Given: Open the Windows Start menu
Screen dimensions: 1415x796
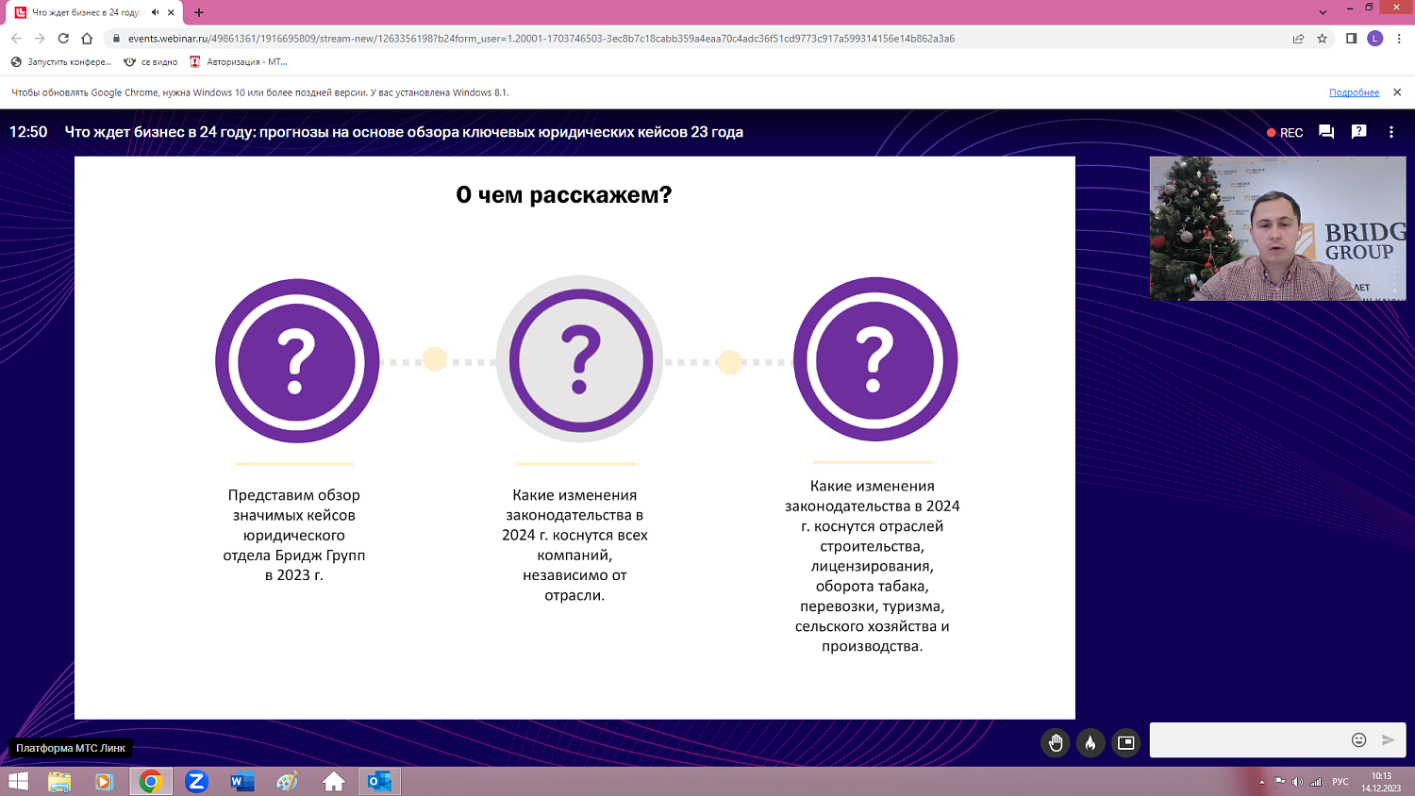Looking at the screenshot, I should pos(18,781).
